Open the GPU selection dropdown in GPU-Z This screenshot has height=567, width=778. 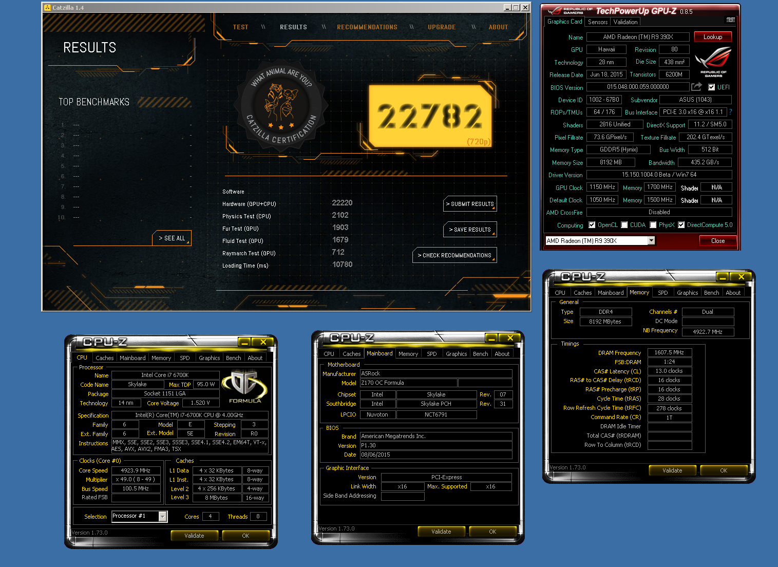pyautogui.click(x=651, y=240)
